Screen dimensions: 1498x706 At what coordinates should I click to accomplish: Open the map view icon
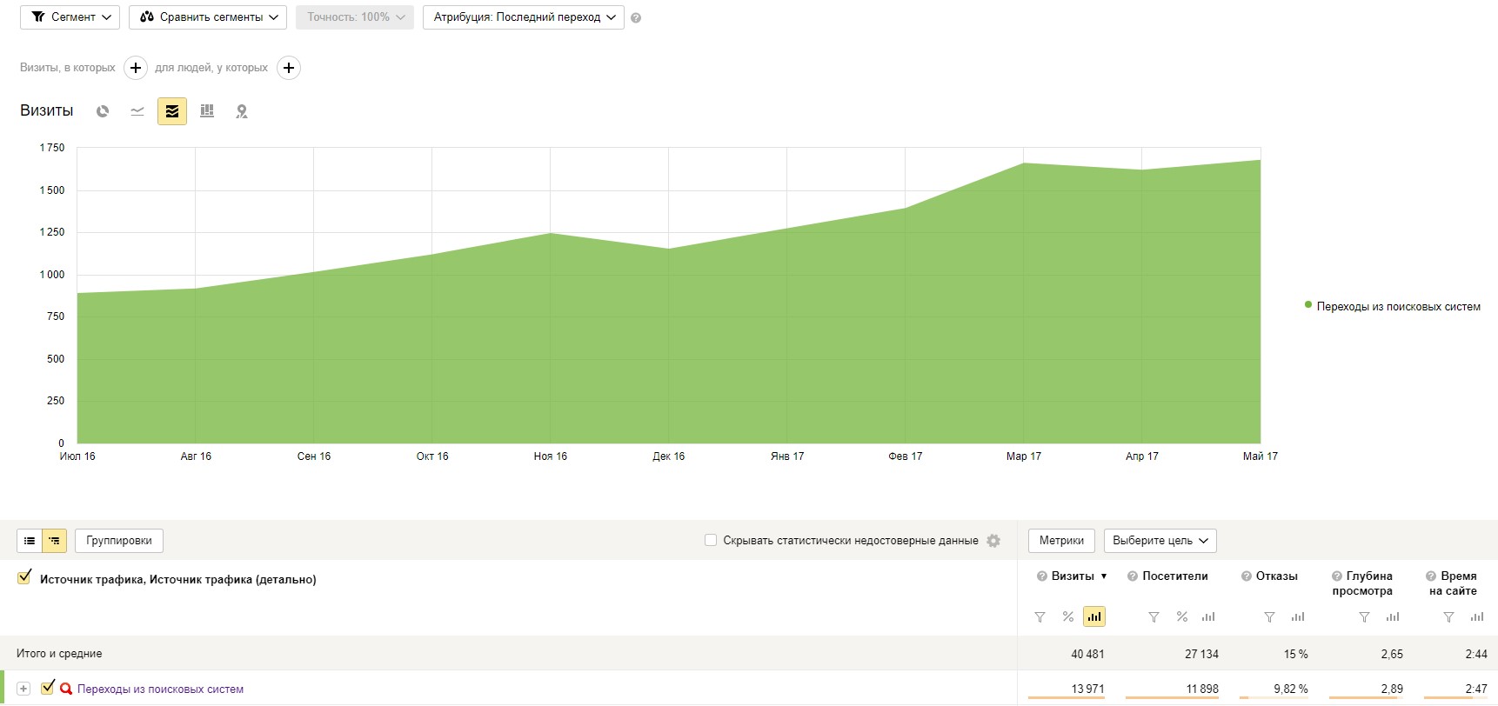click(x=242, y=111)
